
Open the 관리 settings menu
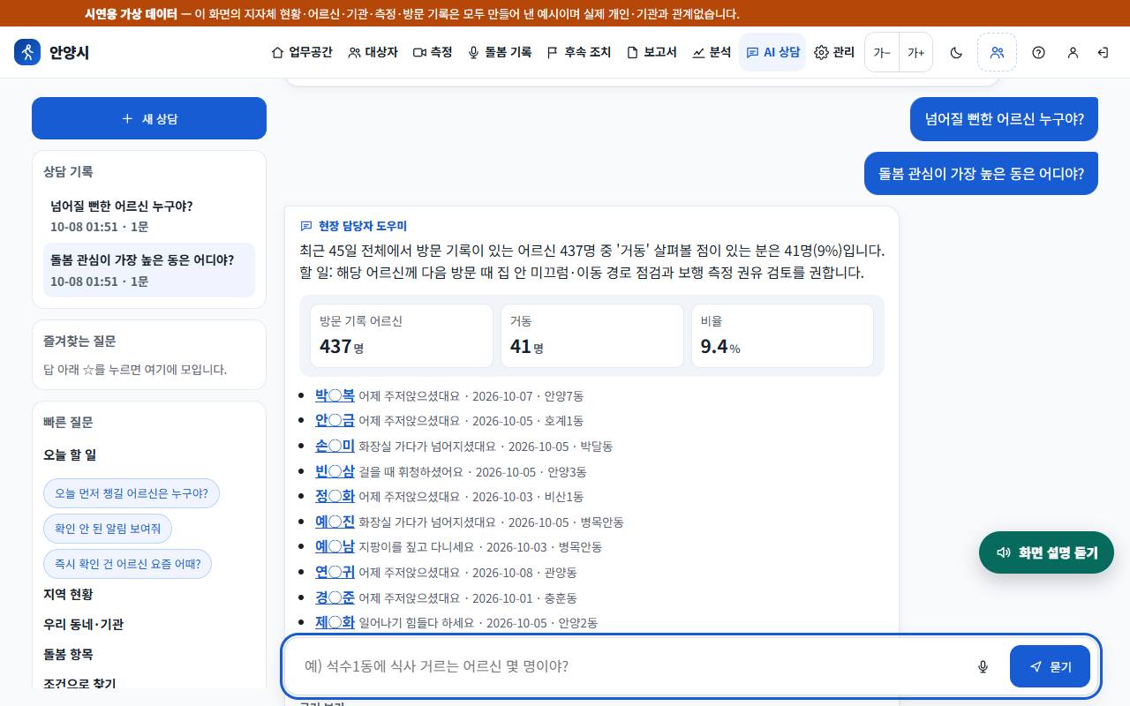[x=834, y=52]
